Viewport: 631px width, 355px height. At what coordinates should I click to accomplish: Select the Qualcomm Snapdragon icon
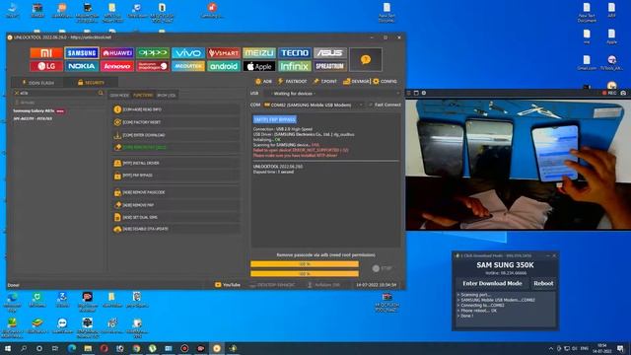pos(153,66)
